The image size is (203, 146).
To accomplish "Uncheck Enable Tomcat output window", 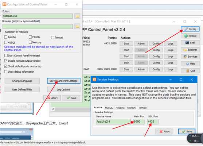I will point(6,61).
